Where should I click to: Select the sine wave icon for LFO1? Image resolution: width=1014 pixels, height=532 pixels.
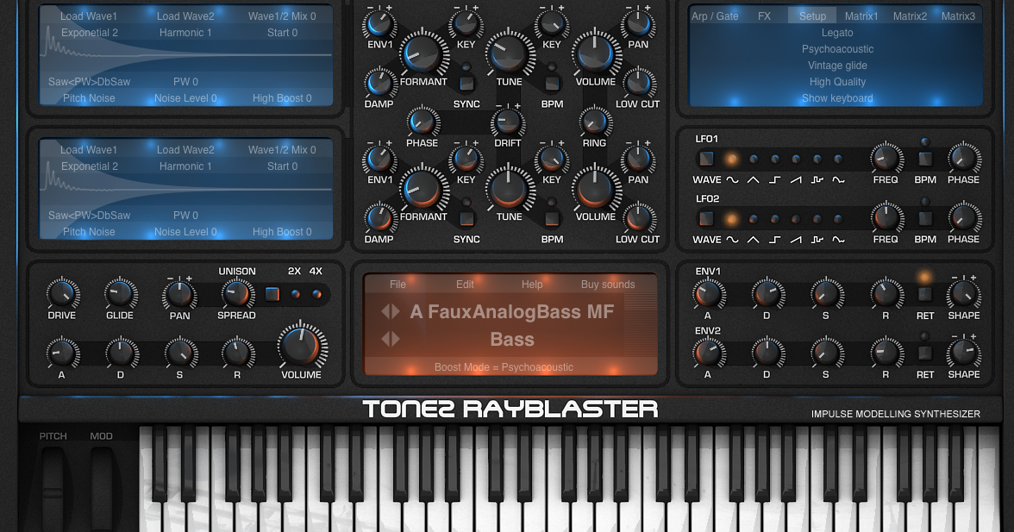point(732,179)
